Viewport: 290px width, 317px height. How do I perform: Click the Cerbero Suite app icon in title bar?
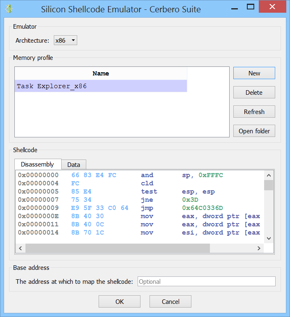tap(9, 9)
